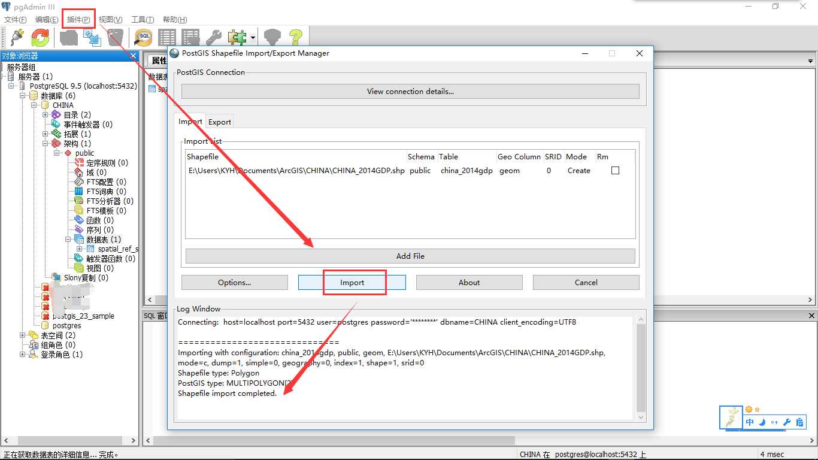818x460 pixels.
Task: Expand the 表空间 (2) node
Action: (x=23, y=335)
